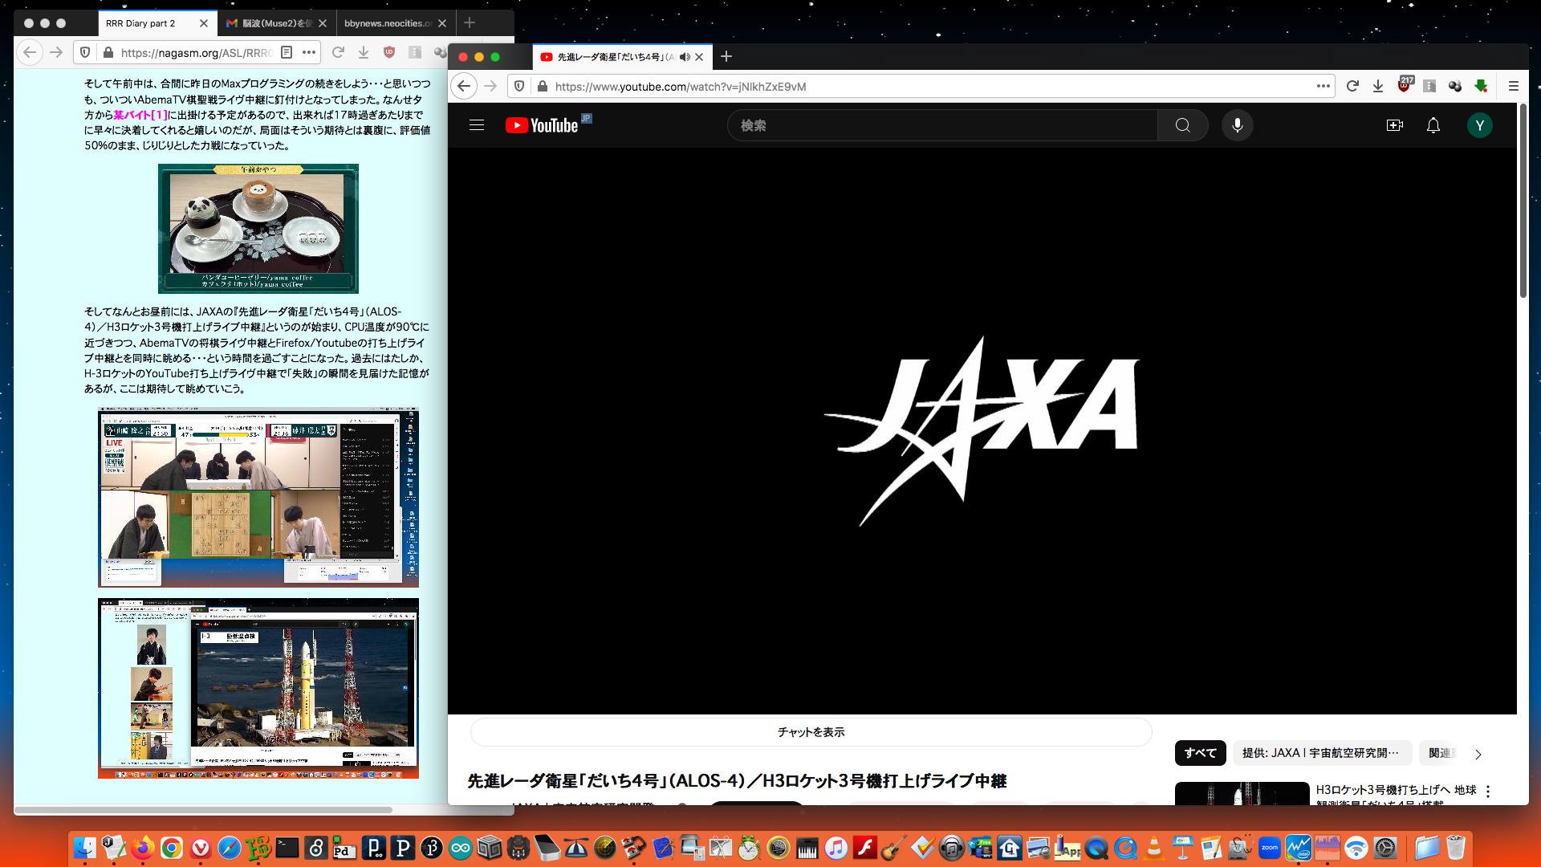The image size is (1541, 867).
Task: Select 提供: JAXA chip filter
Action: pyautogui.click(x=1320, y=753)
